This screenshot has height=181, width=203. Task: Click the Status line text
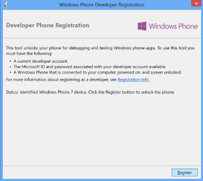pyautogui.click(x=90, y=92)
